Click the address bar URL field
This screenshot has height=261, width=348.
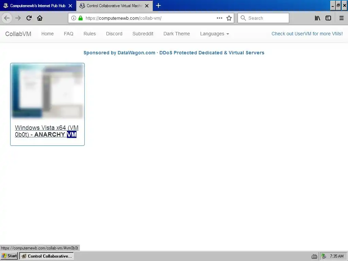(x=151, y=18)
